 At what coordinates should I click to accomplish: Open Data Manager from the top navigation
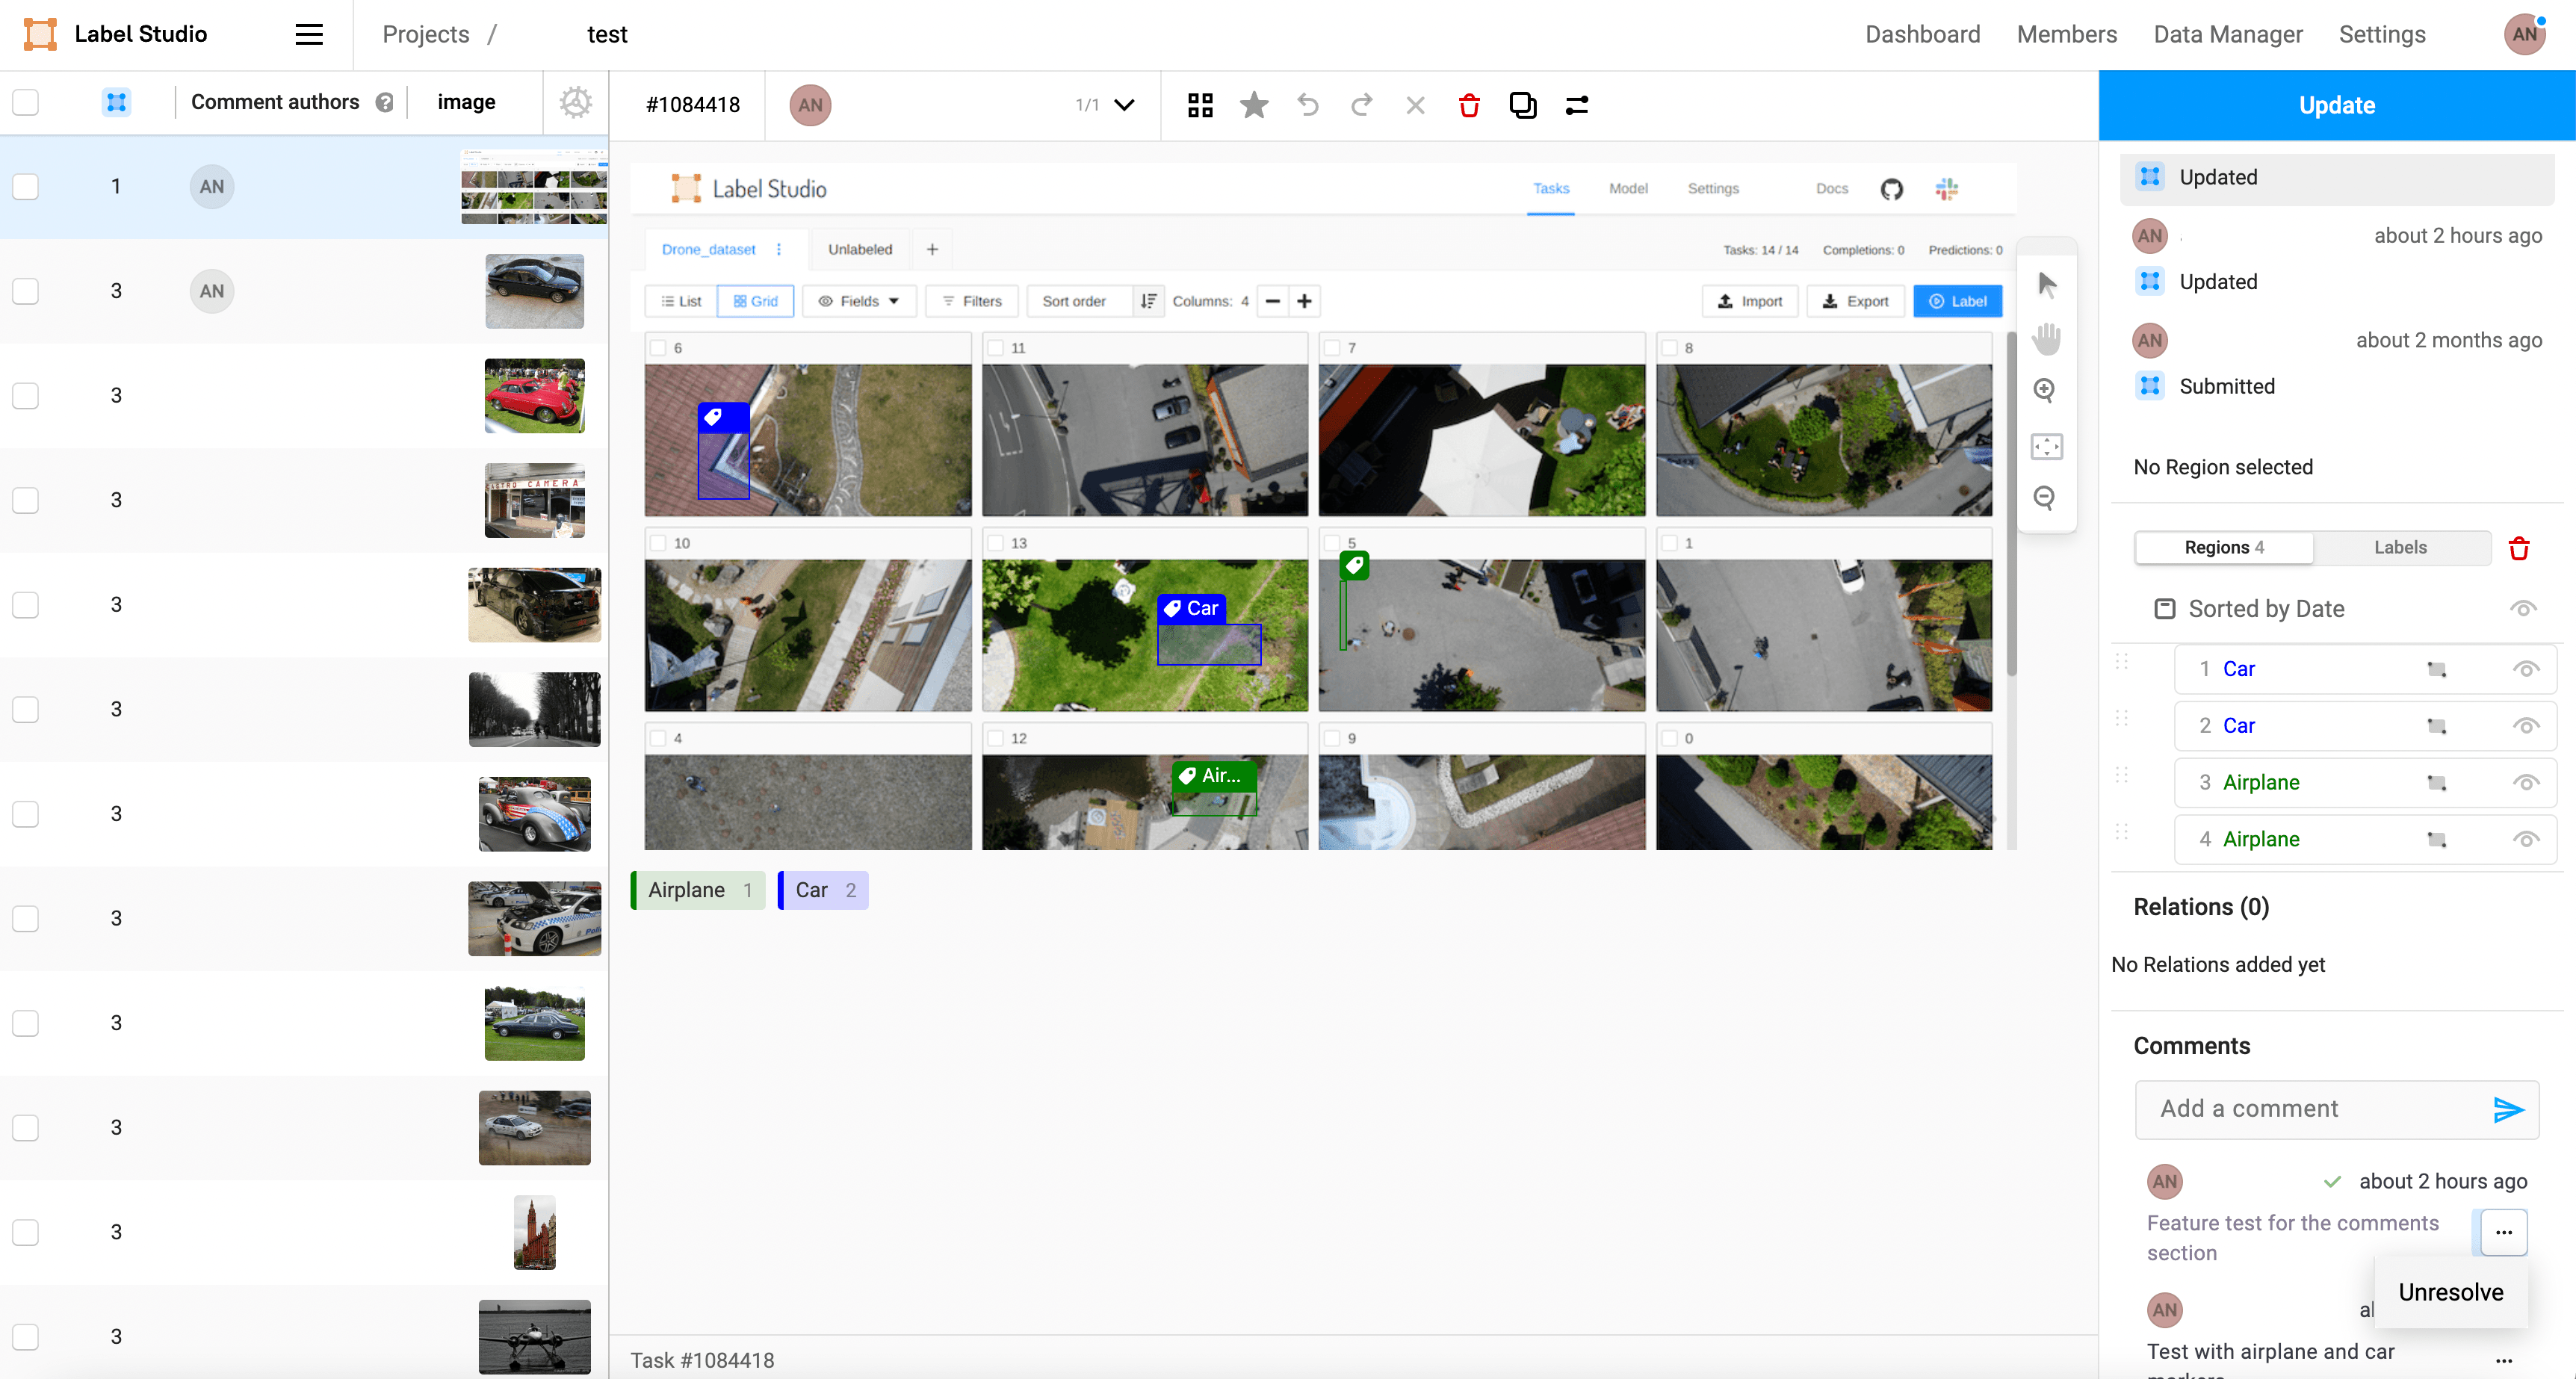click(2227, 34)
